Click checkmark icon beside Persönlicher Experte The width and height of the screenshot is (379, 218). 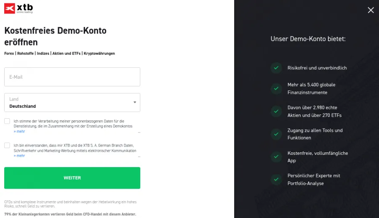click(276, 180)
